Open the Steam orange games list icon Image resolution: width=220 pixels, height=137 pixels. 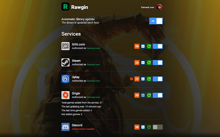137,62
